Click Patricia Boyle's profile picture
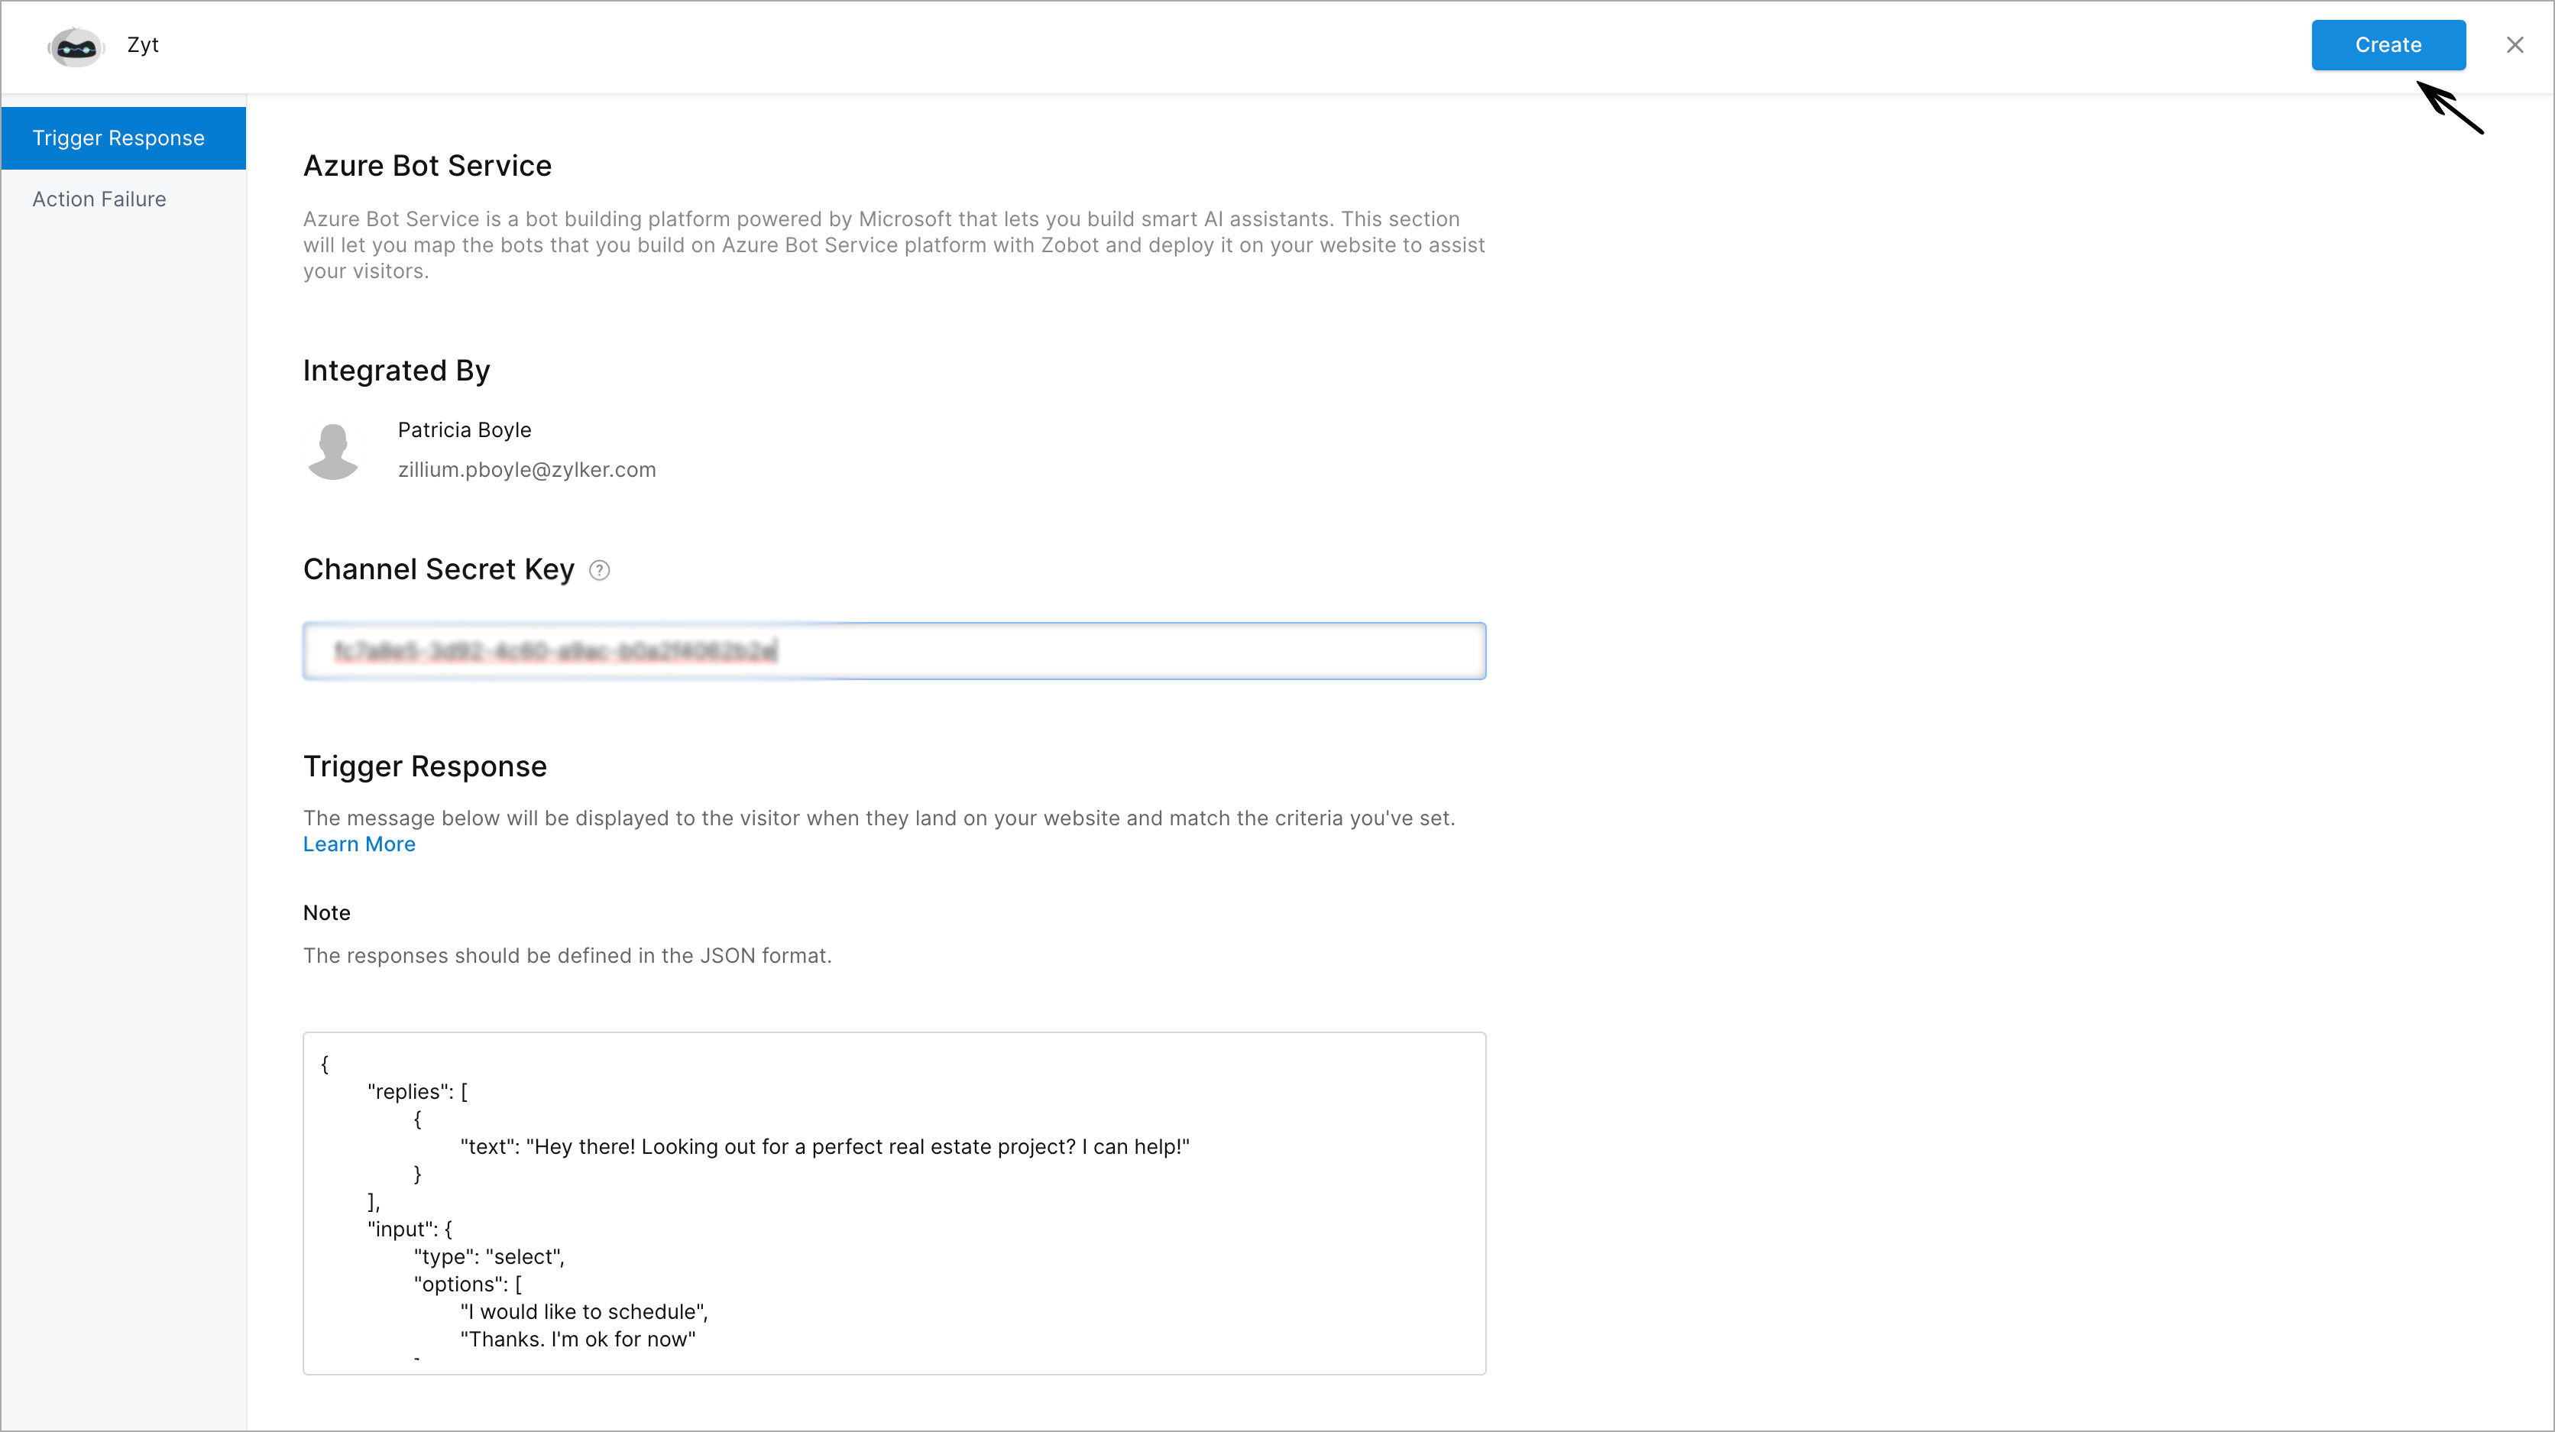Screen dimensions: 2555x1432 coord(333,451)
